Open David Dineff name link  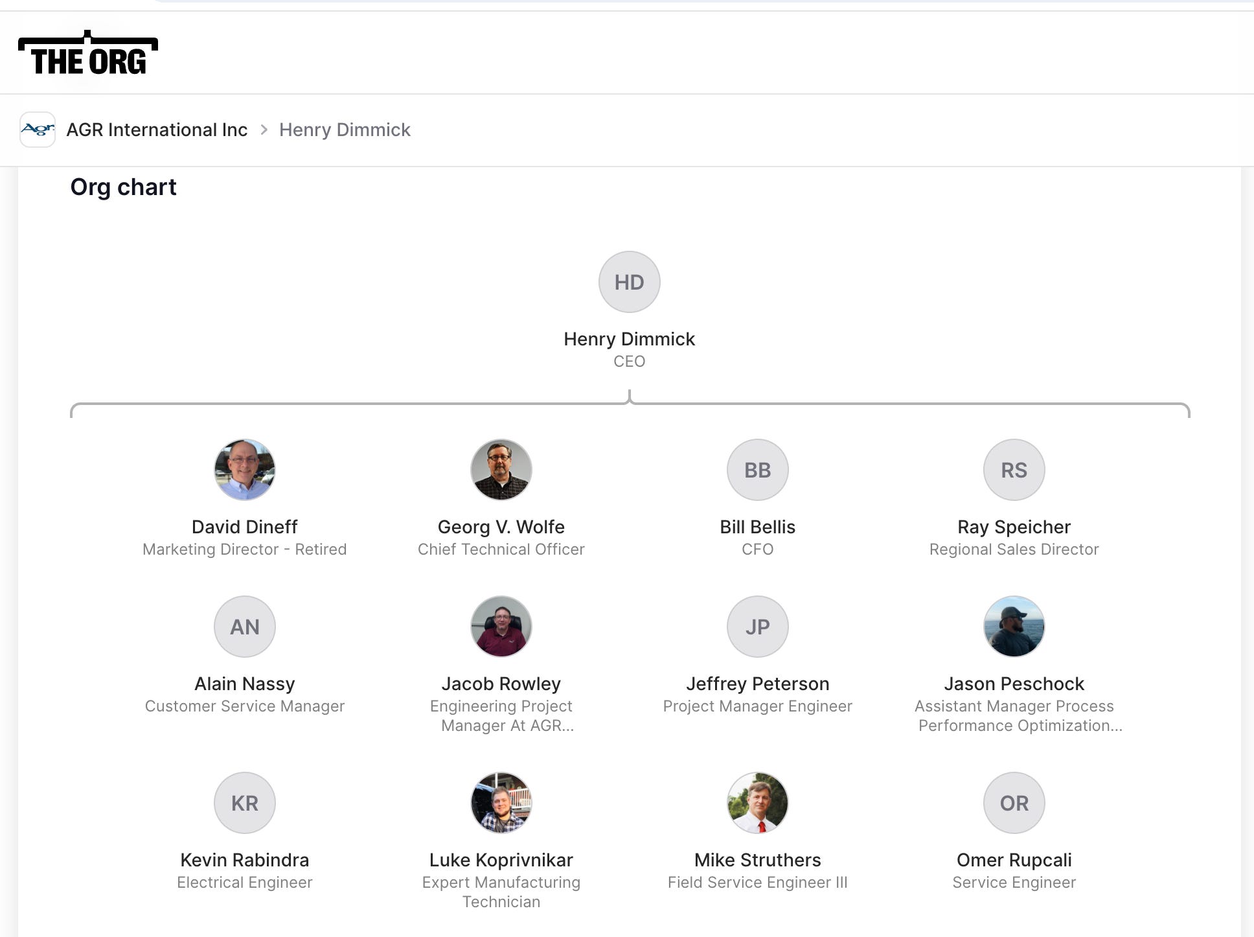(x=245, y=527)
